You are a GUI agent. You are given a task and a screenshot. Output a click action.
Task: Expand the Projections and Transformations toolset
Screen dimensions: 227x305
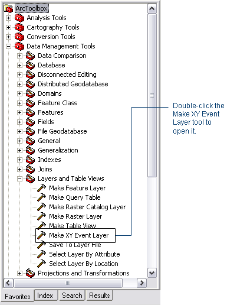[x=19, y=273]
